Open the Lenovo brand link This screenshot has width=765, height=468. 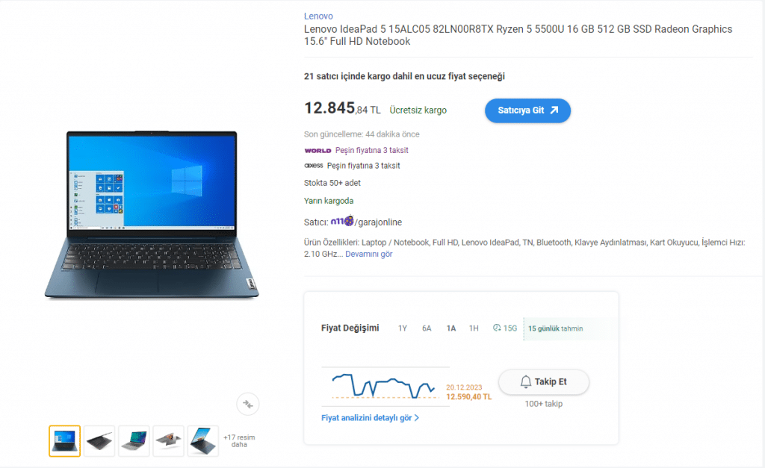[318, 16]
